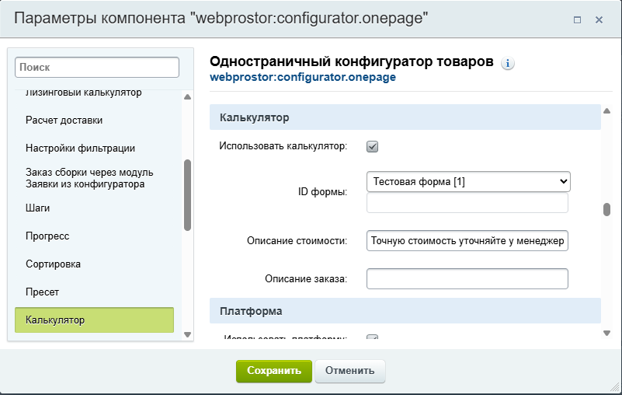The height and width of the screenshot is (395, 622).
Task: Click the left panel scroll-down arrow
Action: [188, 334]
